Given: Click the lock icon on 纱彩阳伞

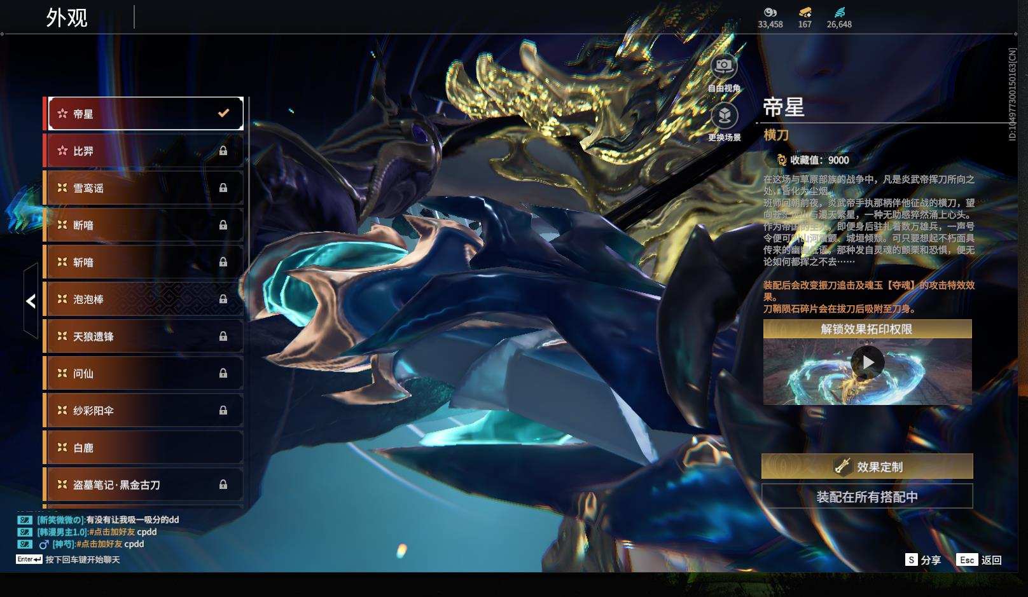Looking at the screenshot, I should (x=223, y=410).
